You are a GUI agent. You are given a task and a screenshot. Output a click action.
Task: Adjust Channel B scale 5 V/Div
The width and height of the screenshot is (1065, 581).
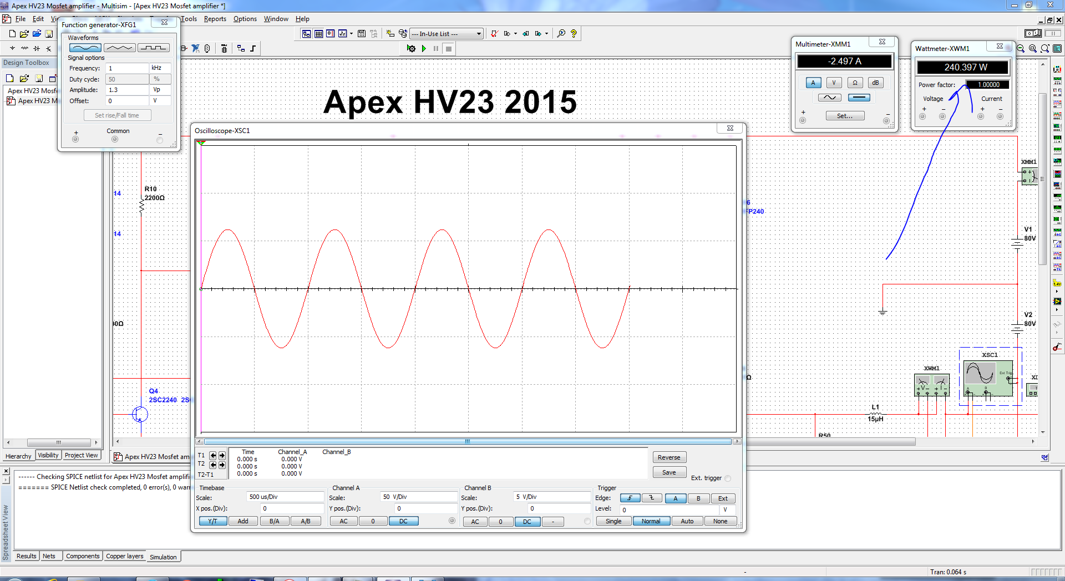552,497
